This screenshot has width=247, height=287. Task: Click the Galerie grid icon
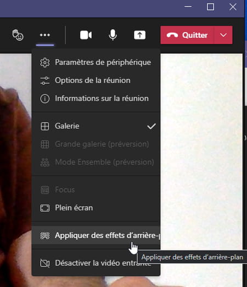click(x=45, y=126)
